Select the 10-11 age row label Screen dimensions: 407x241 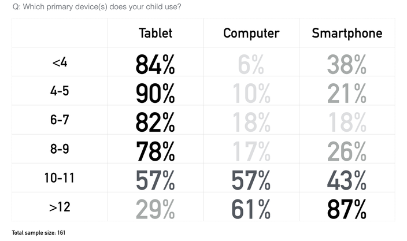pyautogui.click(x=60, y=178)
